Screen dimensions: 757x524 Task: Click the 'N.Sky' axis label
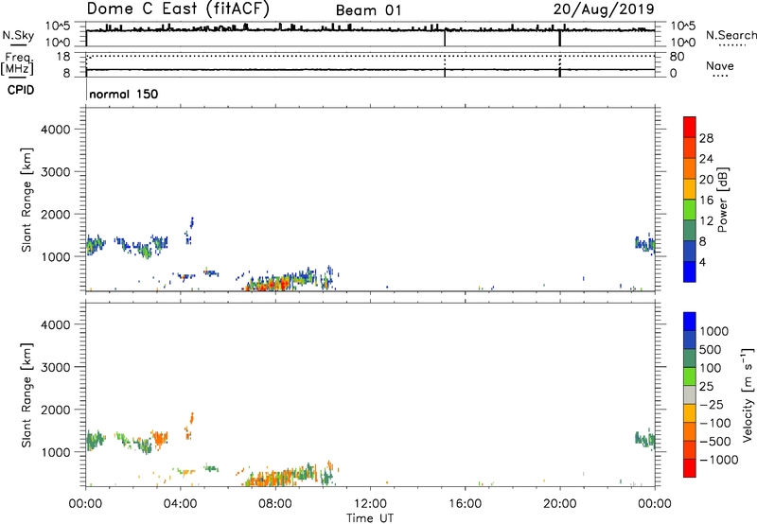click(x=18, y=35)
